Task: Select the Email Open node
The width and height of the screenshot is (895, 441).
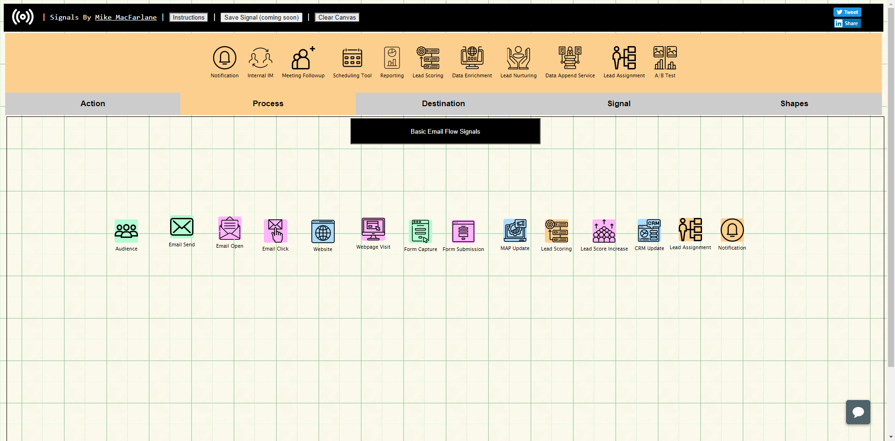Action: 230,228
